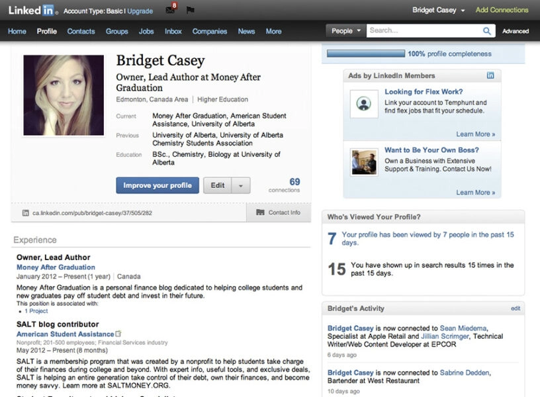
Task: Click Bridget Casey's profile photo
Action: [x=64, y=95]
